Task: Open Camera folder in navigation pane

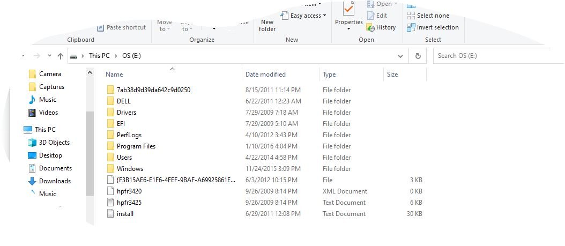Action: pos(44,74)
